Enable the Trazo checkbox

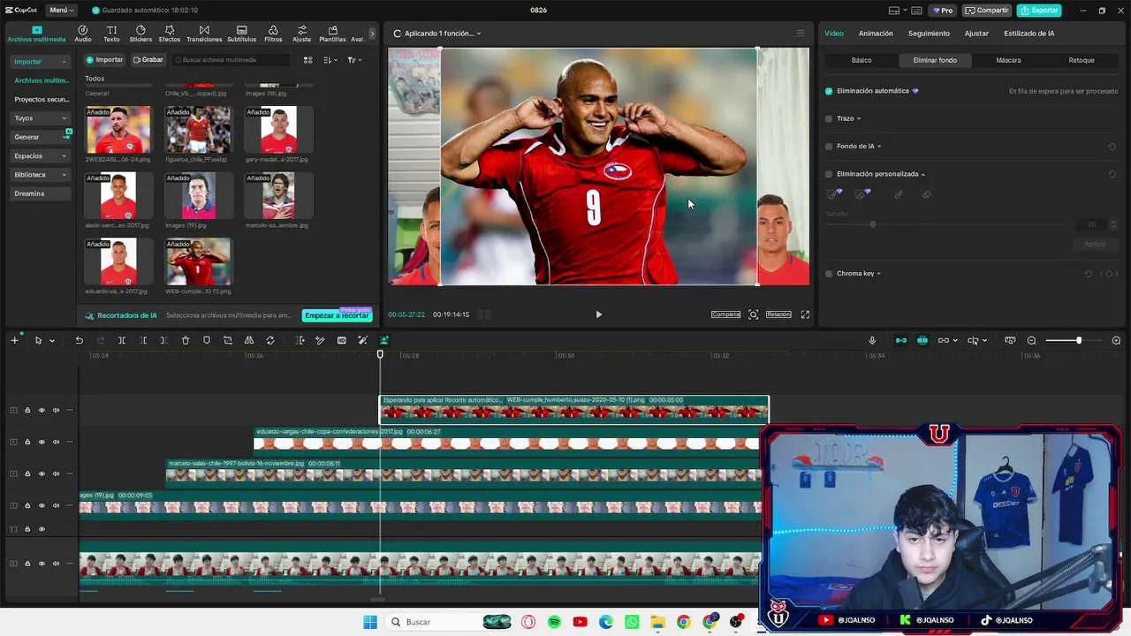click(x=829, y=118)
